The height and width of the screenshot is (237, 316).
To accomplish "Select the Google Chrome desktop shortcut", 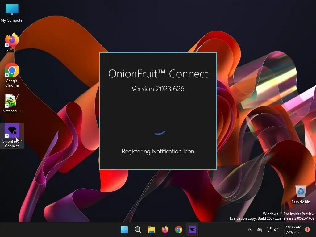I will tap(12, 75).
